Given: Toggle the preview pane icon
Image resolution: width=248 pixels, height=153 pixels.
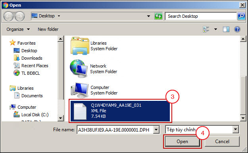Looking at the screenshot, I should pos(226,29).
